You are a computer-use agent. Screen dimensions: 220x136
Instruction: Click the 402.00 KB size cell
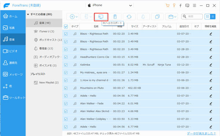pyautogui.click(x=134, y=88)
